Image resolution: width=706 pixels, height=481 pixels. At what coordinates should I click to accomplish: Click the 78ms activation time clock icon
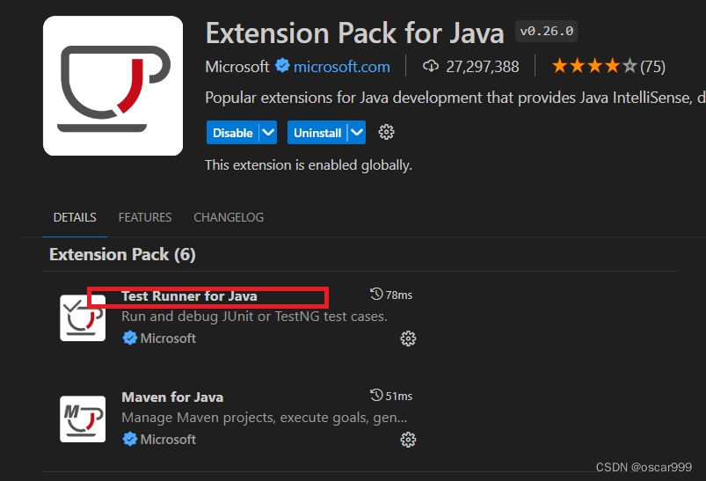[376, 294]
